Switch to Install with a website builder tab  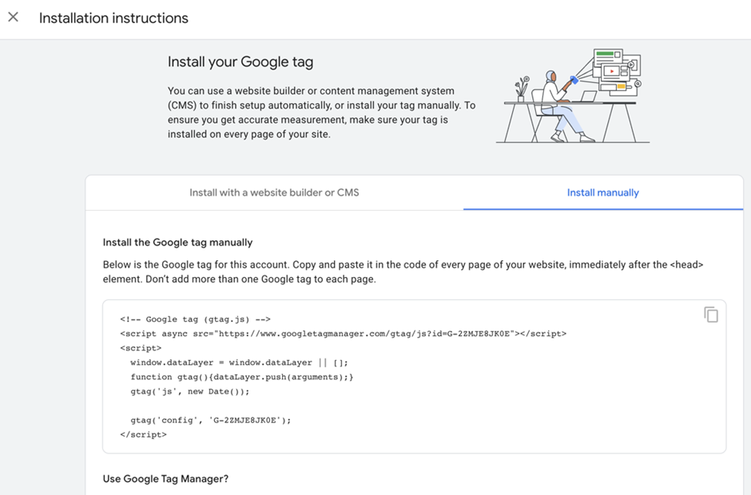coord(274,192)
